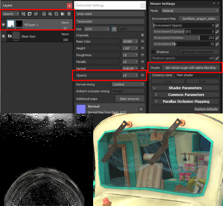Click the Fill layer 1 black mask thumbnail

pos(19,24)
